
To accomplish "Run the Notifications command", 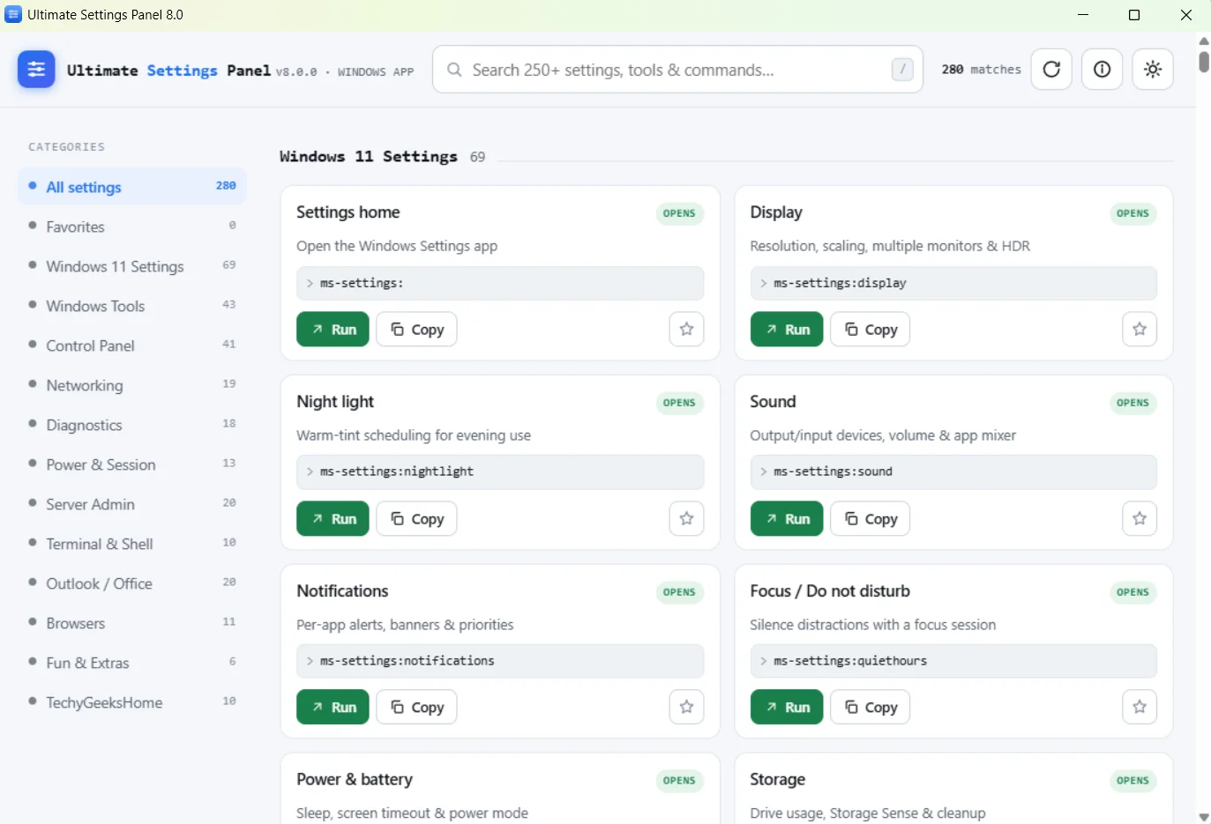I will pos(333,707).
